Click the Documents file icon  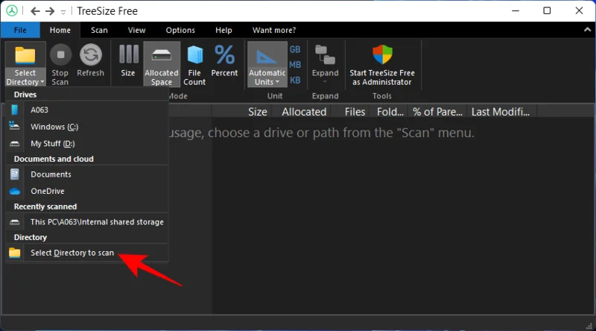tap(14, 174)
